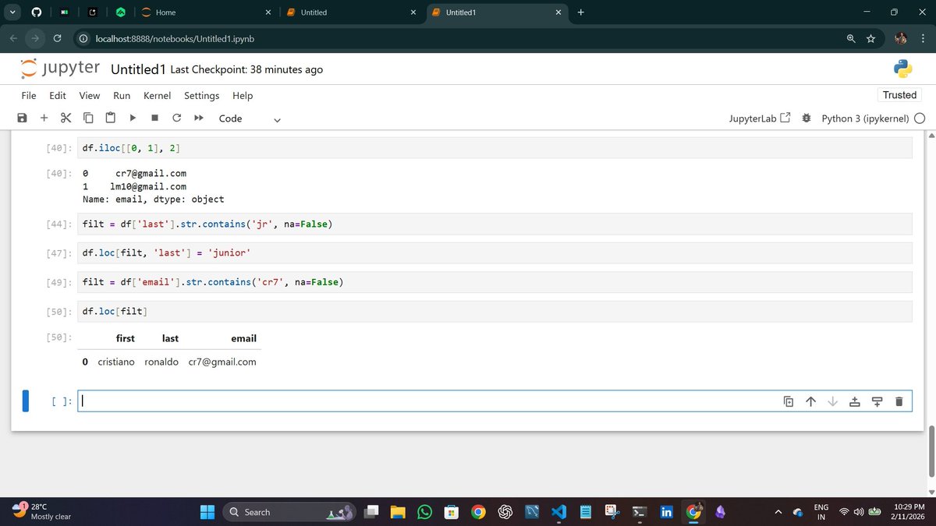Click the Jupyter logo to go home
The image size is (936, 526).
pos(60,69)
